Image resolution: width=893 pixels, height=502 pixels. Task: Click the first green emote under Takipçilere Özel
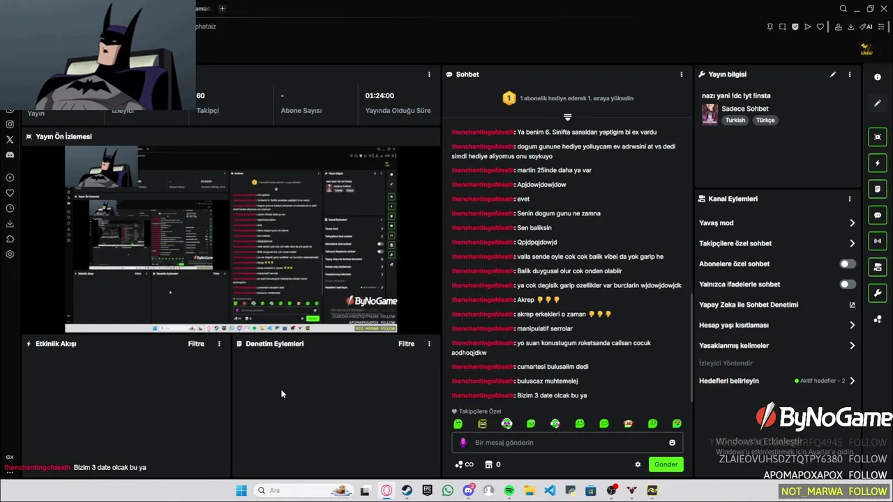click(x=458, y=424)
